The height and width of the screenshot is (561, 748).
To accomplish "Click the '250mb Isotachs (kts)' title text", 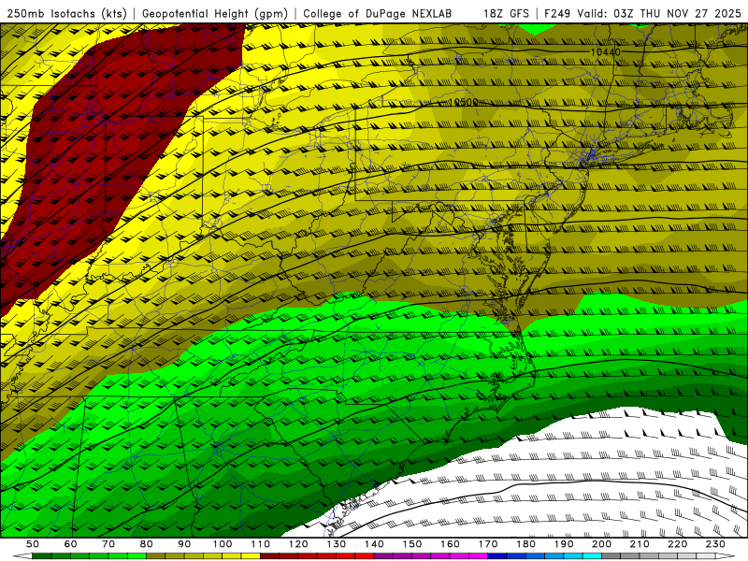I will pyautogui.click(x=67, y=13).
